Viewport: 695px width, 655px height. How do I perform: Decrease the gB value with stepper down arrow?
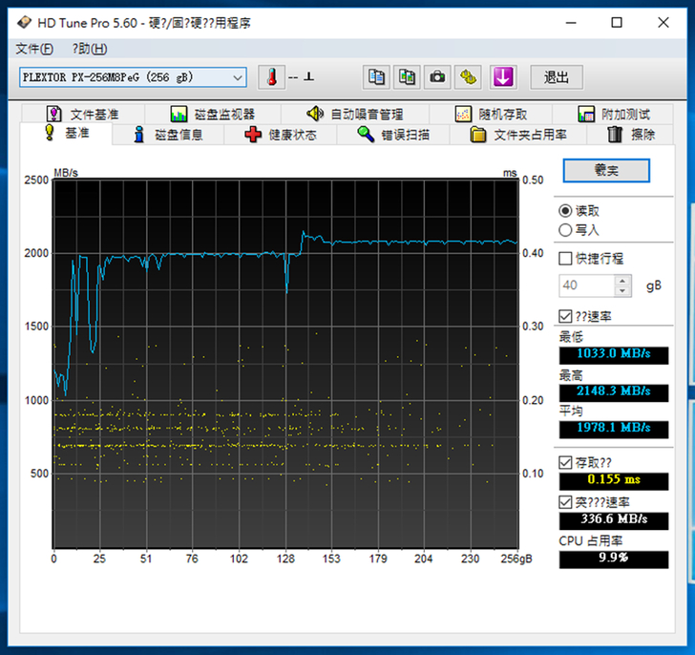(623, 290)
